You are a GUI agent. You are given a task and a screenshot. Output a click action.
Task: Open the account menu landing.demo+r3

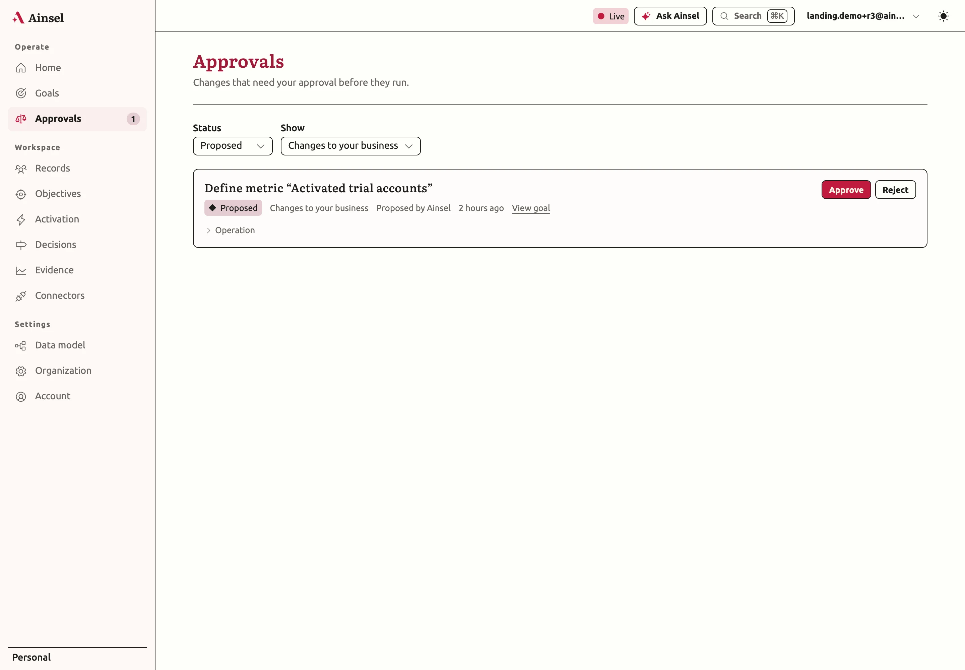[x=863, y=16]
